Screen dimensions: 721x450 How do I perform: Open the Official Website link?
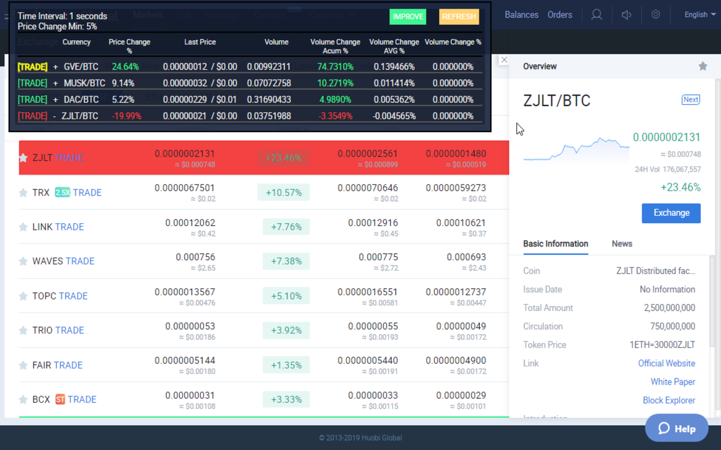[x=666, y=363]
